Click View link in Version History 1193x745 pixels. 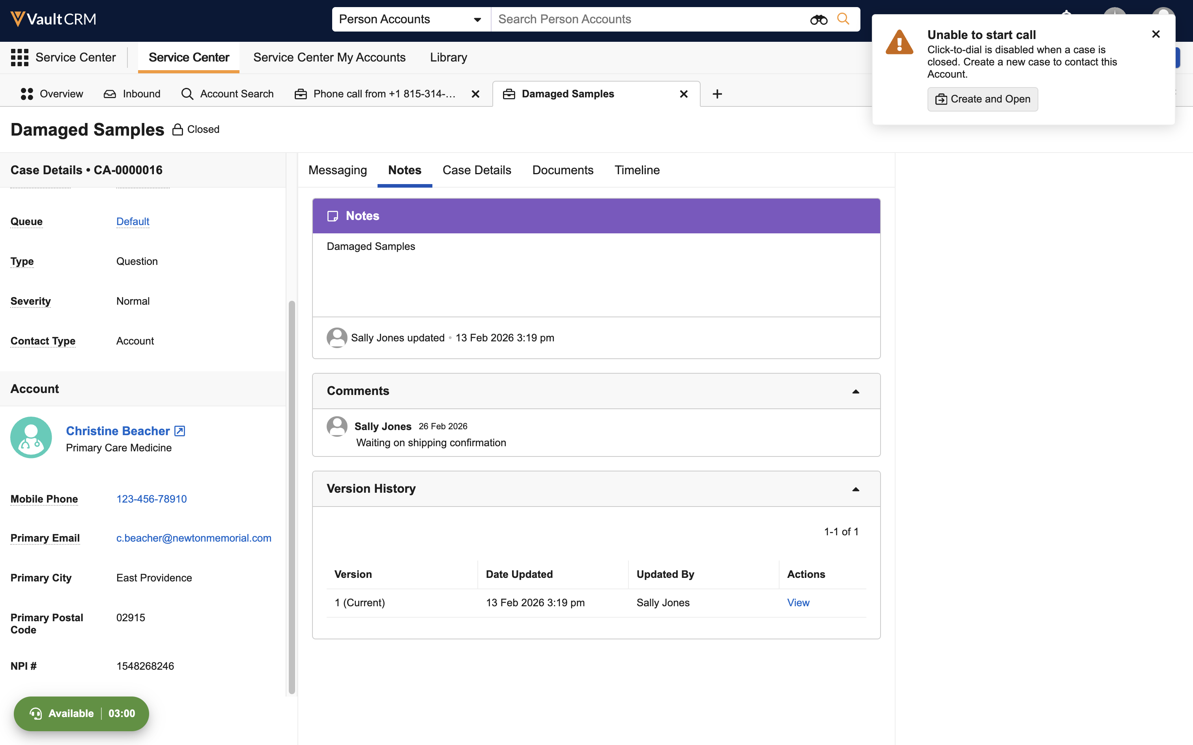point(798,603)
